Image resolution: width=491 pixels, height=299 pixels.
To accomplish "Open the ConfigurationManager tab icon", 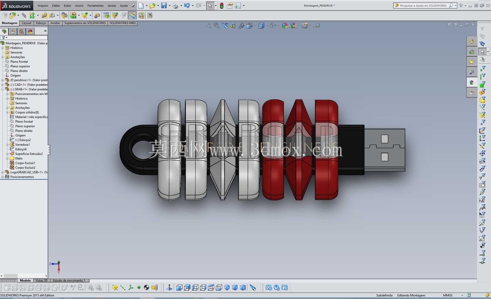I will (21, 31).
